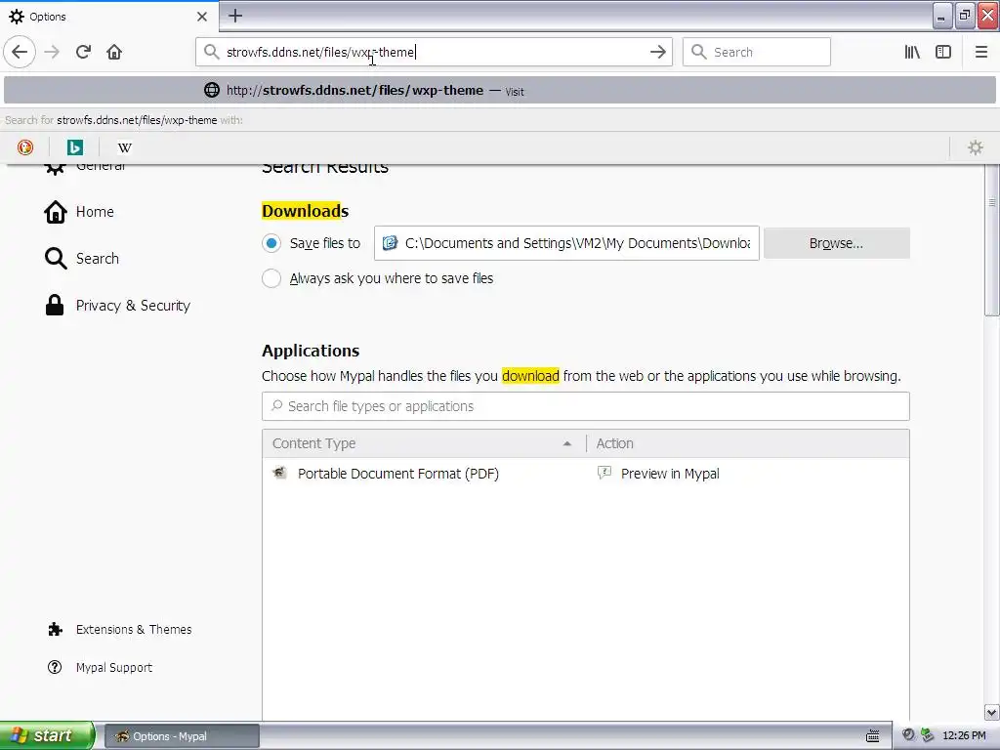1000x750 pixels.
Task: Select the Options - Mypal taskbar button
Action: point(182,736)
